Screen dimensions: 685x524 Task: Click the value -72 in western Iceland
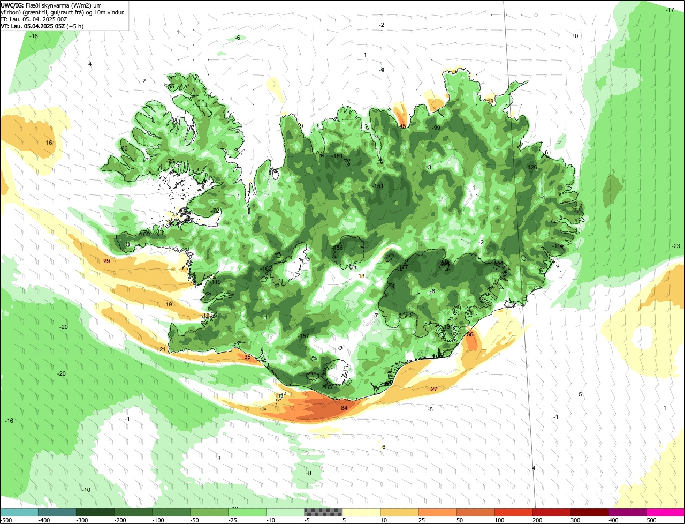click(x=216, y=210)
